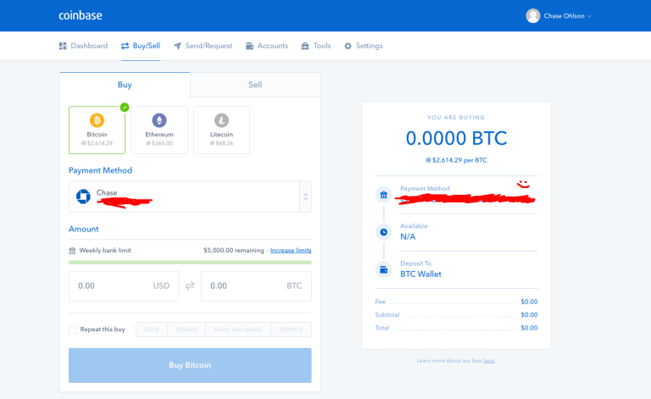Screen dimensions: 651x399
Task: Click the coinbase logo
Action: pyautogui.click(x=81, y=15)
